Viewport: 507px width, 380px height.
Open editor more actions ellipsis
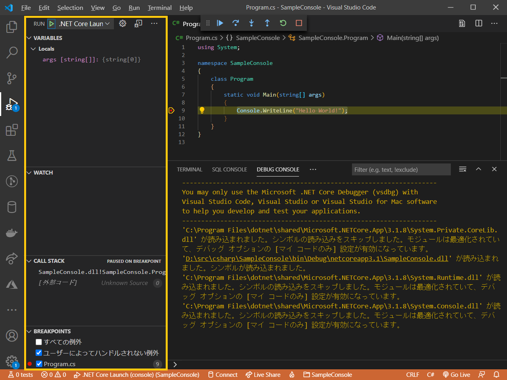pyautogui.click(x=494, y=23)
